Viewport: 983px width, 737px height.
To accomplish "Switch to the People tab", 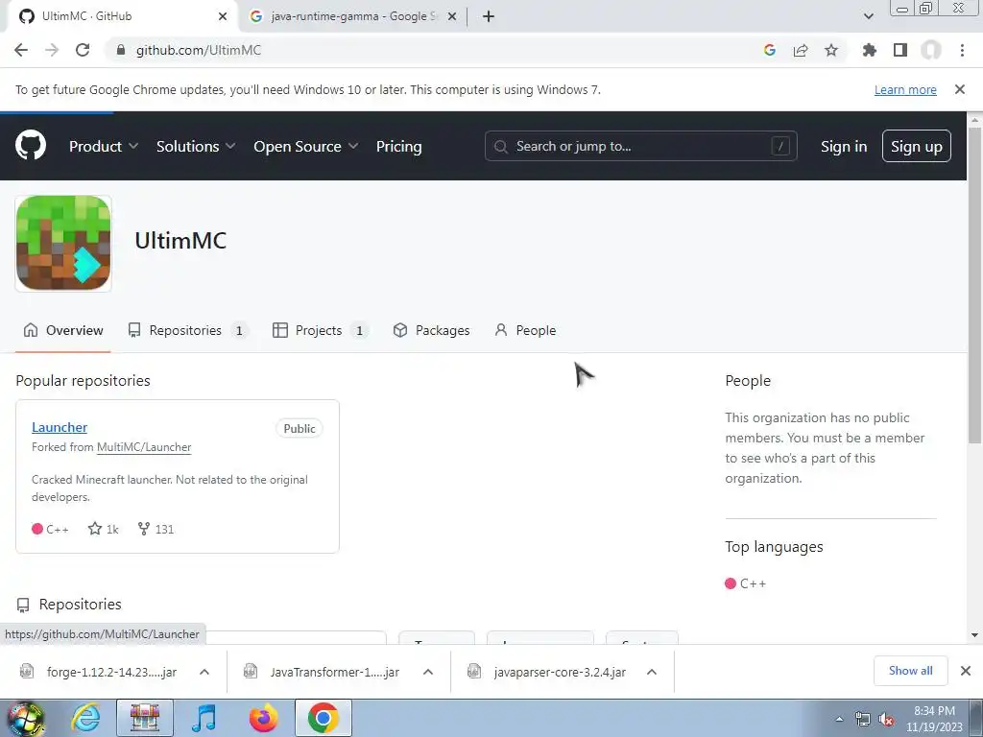I will tap(525, 330).
